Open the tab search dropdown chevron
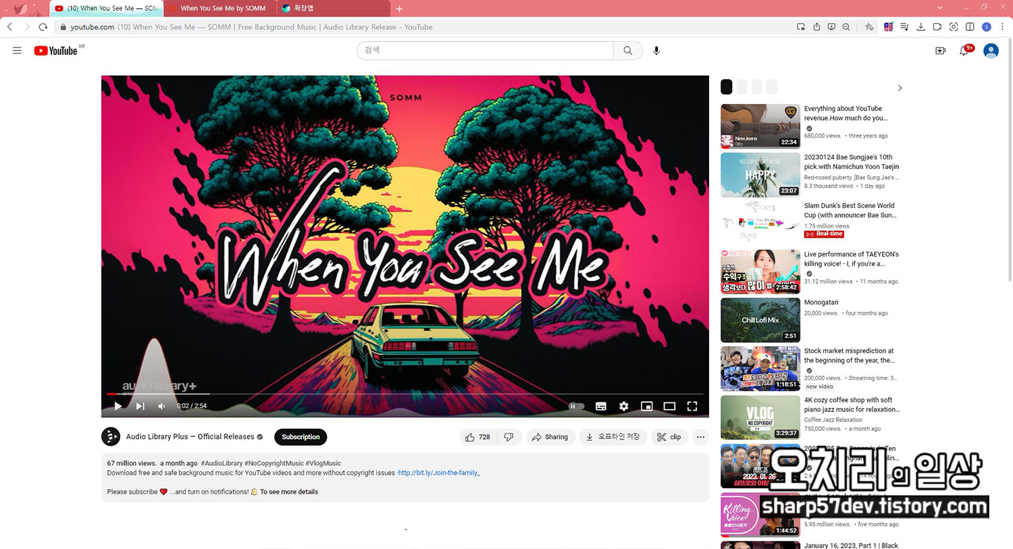 coord(939,7)
